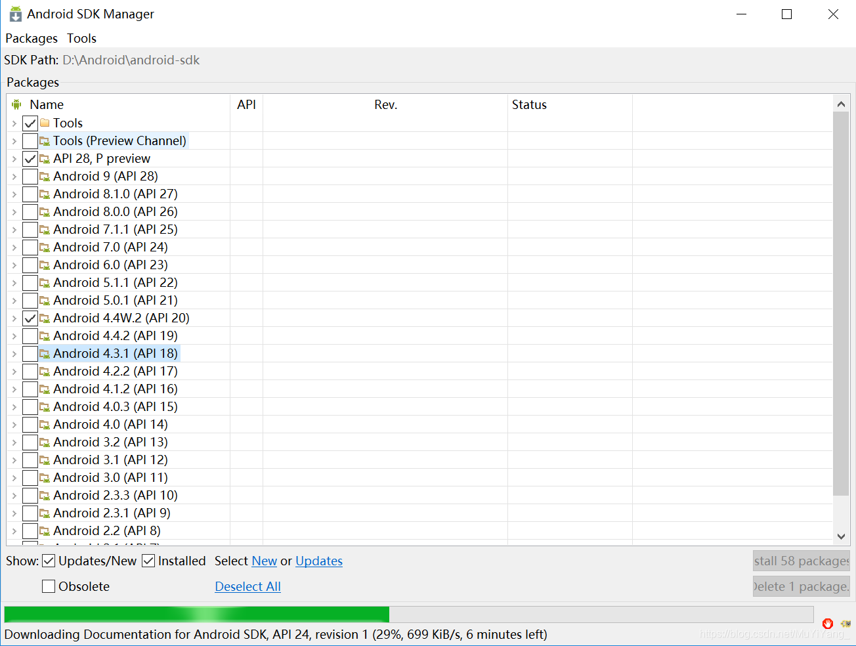Expand Android 3.0 (API 11) node
This screenshot has height=646, width=856.
click(x=14, y=477)
